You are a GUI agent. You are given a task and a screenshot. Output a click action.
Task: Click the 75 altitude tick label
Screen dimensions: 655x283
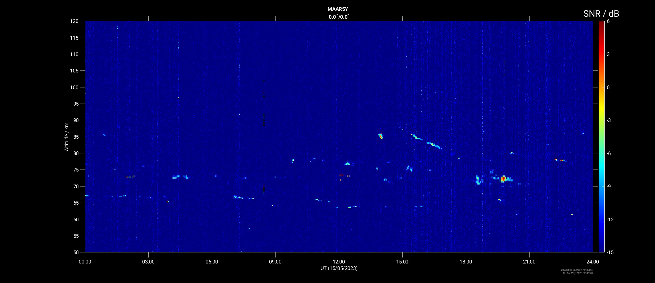click(x=75, y=170)
